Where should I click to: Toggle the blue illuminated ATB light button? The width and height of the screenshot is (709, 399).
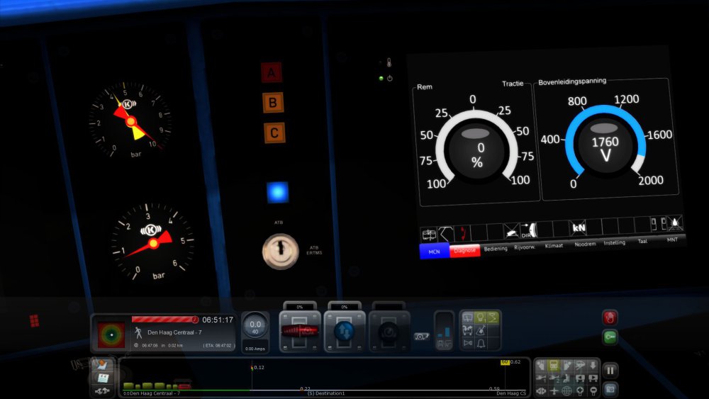[x=277, y=192]
